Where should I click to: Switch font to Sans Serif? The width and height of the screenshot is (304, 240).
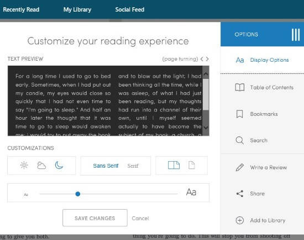pos(106,166)
